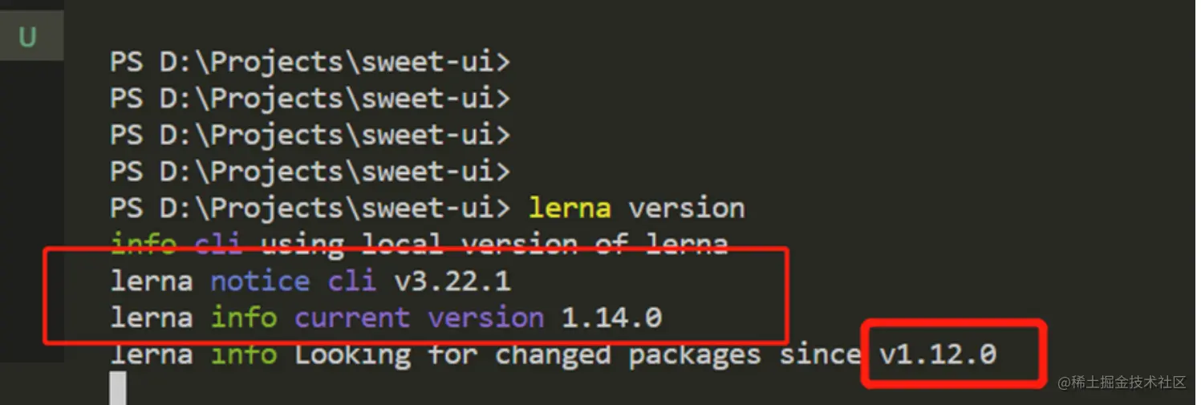1201x405 pixels.
Task: Click the purple word notice
Action: 260,281
